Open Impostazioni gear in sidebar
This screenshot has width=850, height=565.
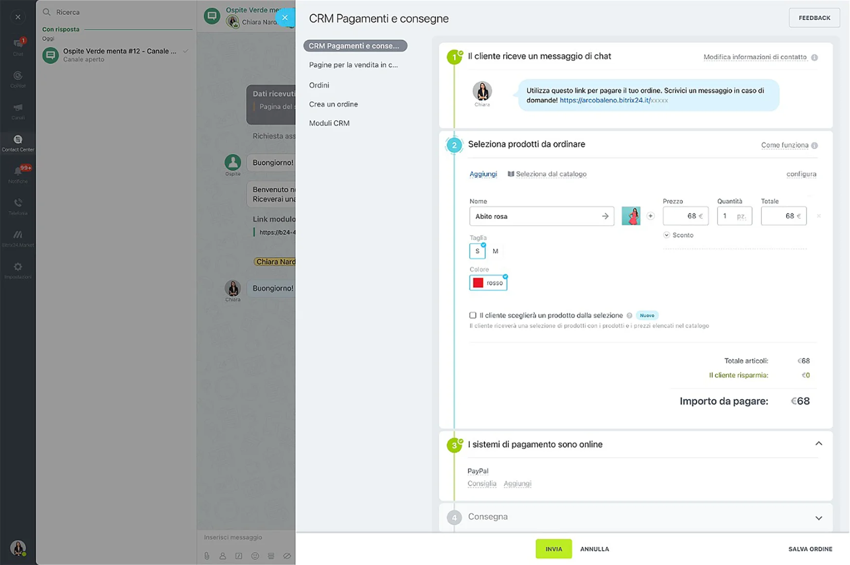click(18, 269)
